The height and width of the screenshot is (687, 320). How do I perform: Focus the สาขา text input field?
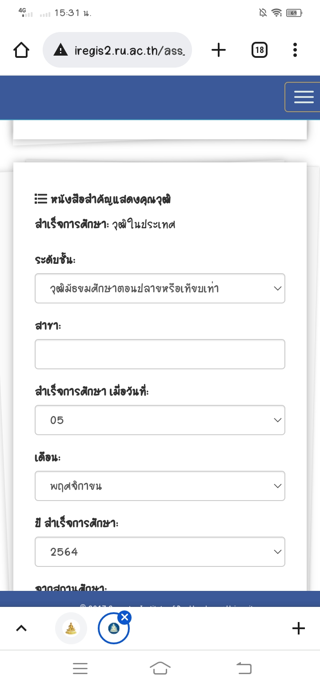pos(160,354)
